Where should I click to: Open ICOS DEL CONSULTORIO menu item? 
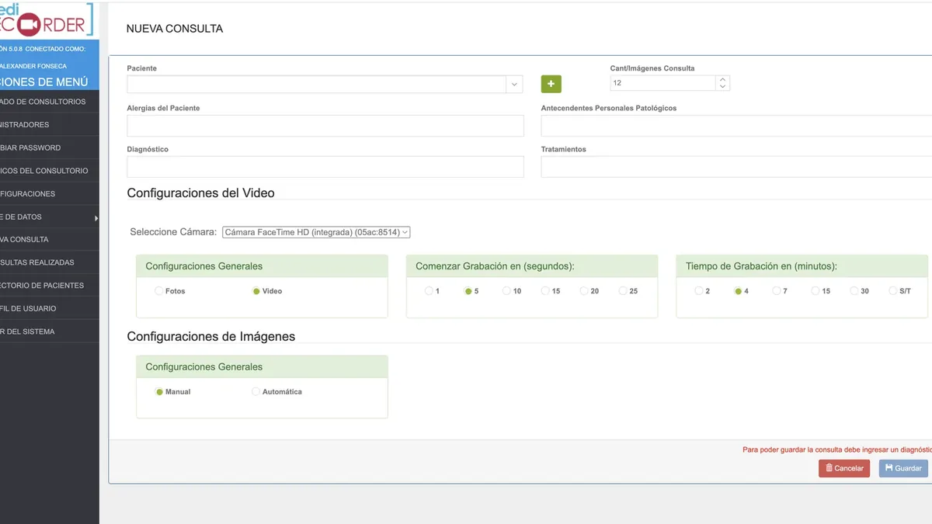[x=49, y=171]
